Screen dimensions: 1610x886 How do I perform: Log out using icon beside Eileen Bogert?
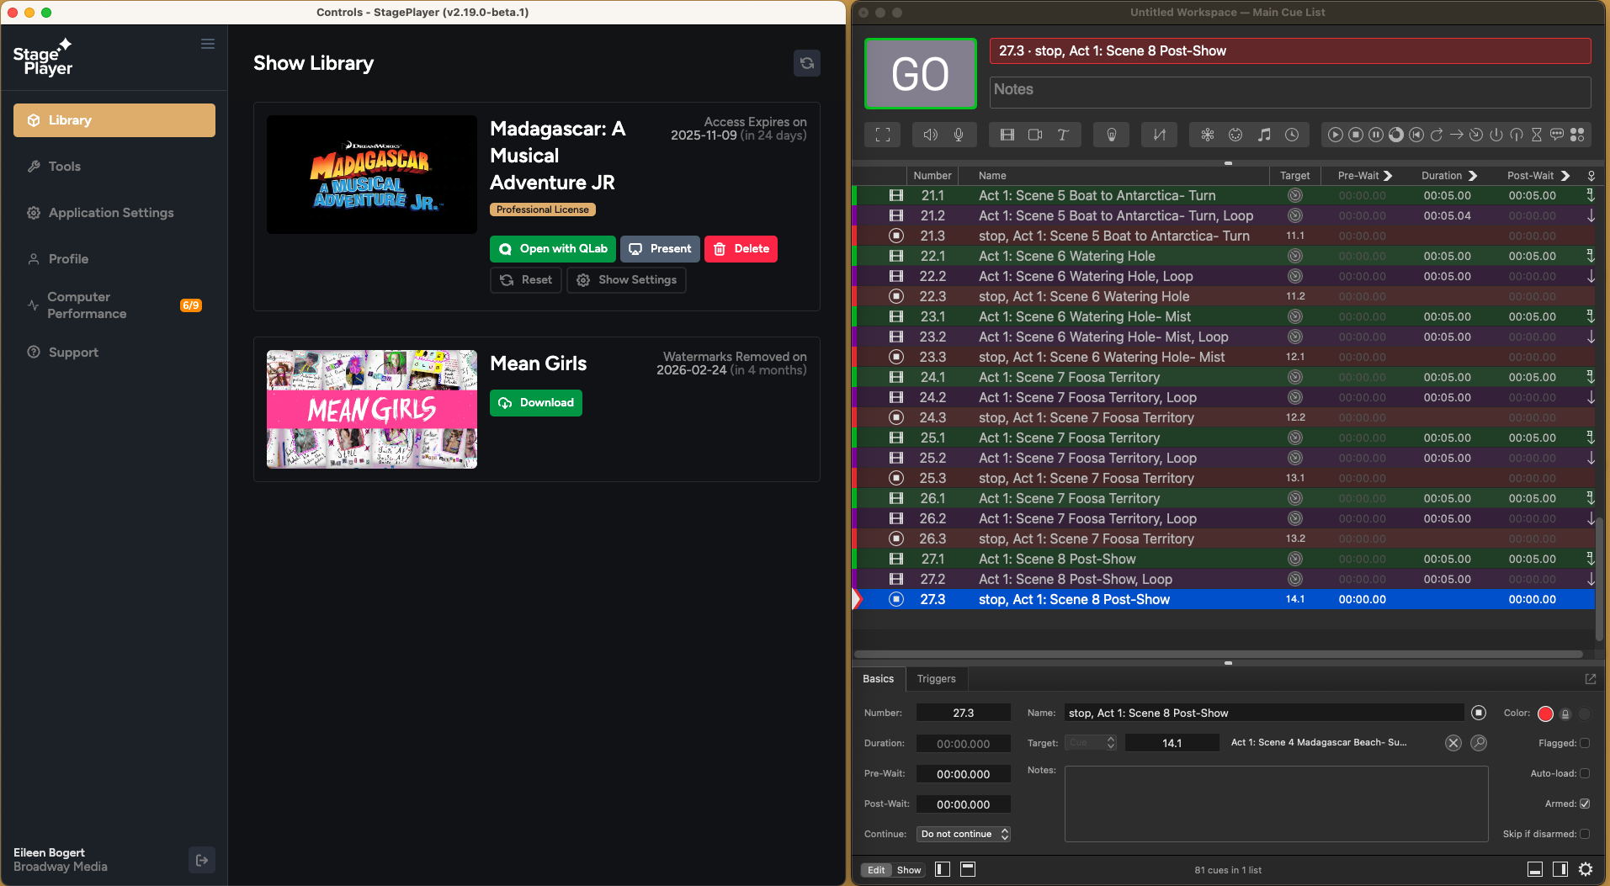point(202,860)
